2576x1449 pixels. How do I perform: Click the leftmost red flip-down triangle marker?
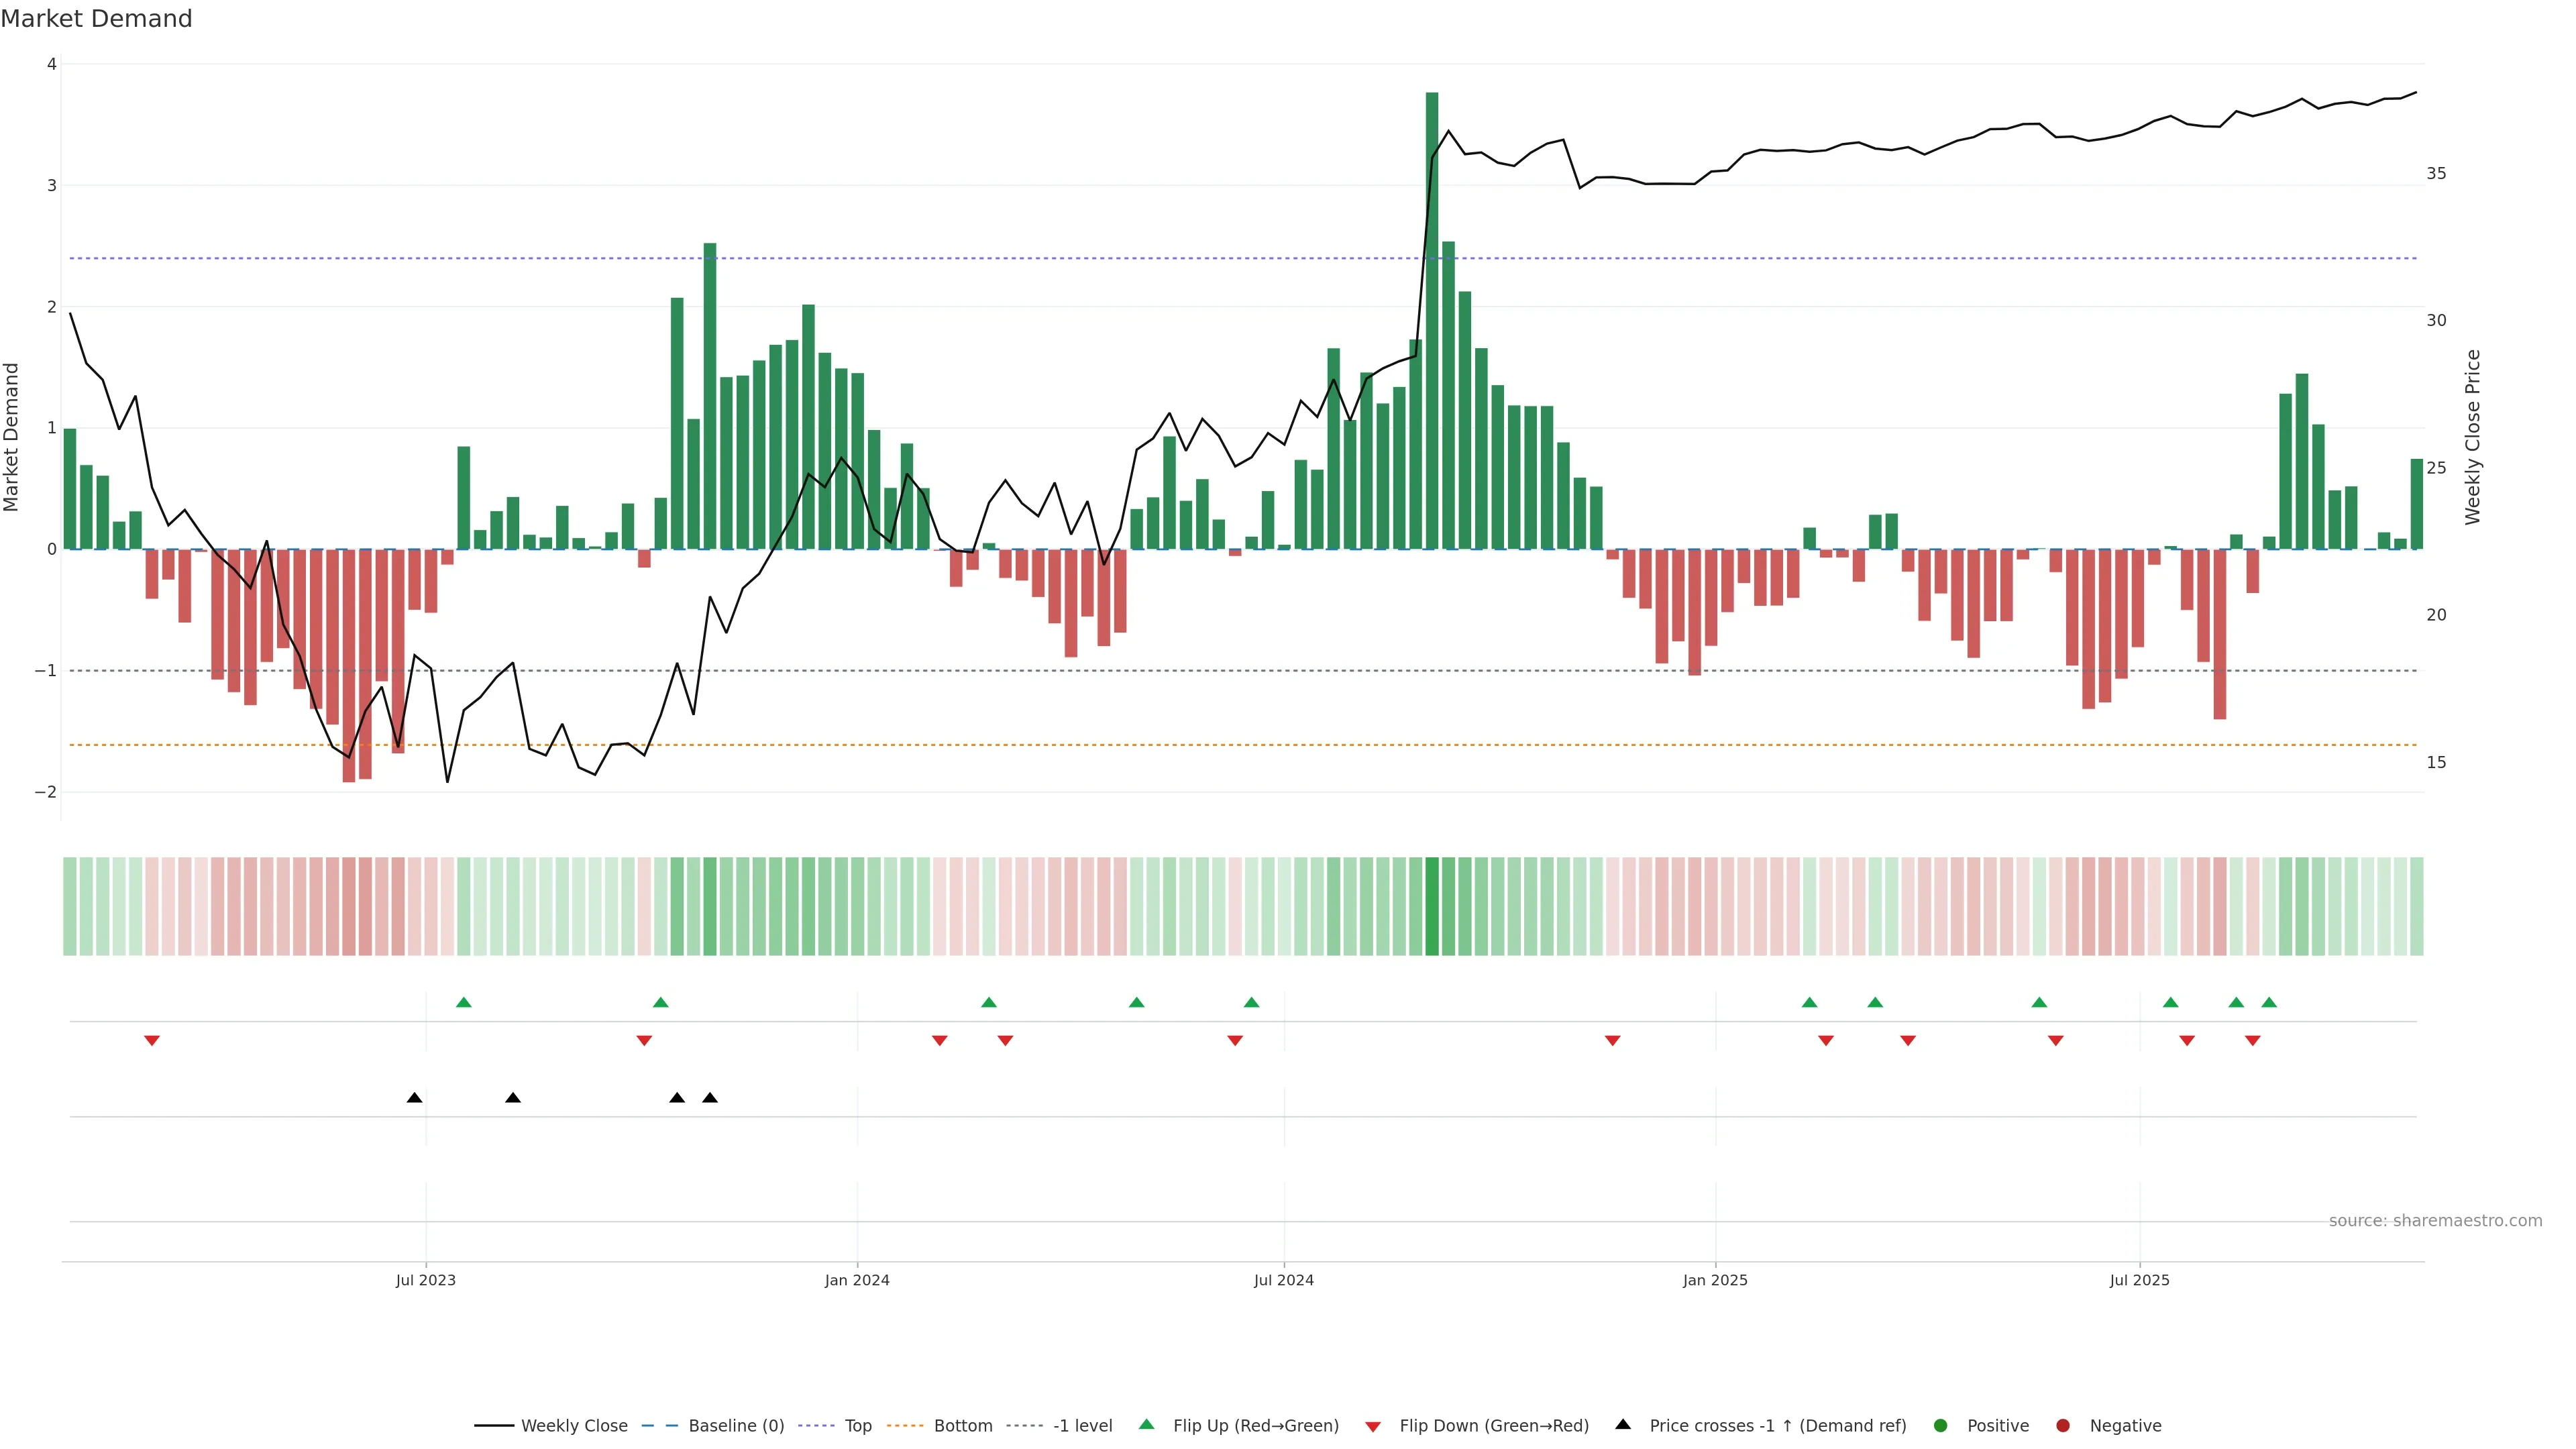(x=152, y=1041)
